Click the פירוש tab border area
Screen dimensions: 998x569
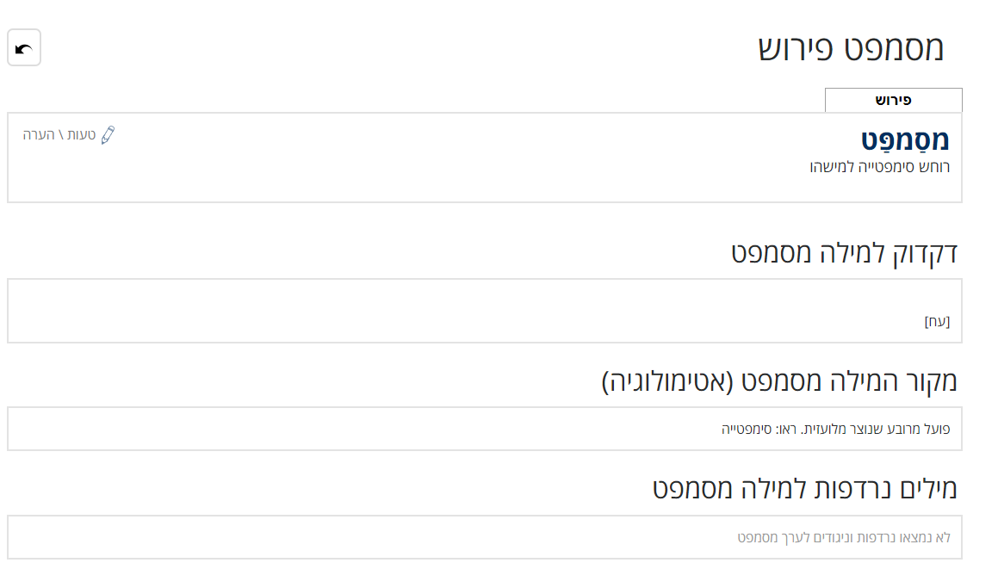tap(894, 90)
